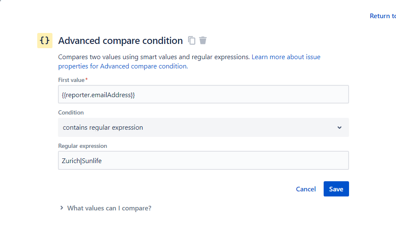The width and height of the screenshot is (396, 248).
Task: Follow the "Return to" link
Action: pyautogui.click(x=382, y=16)
